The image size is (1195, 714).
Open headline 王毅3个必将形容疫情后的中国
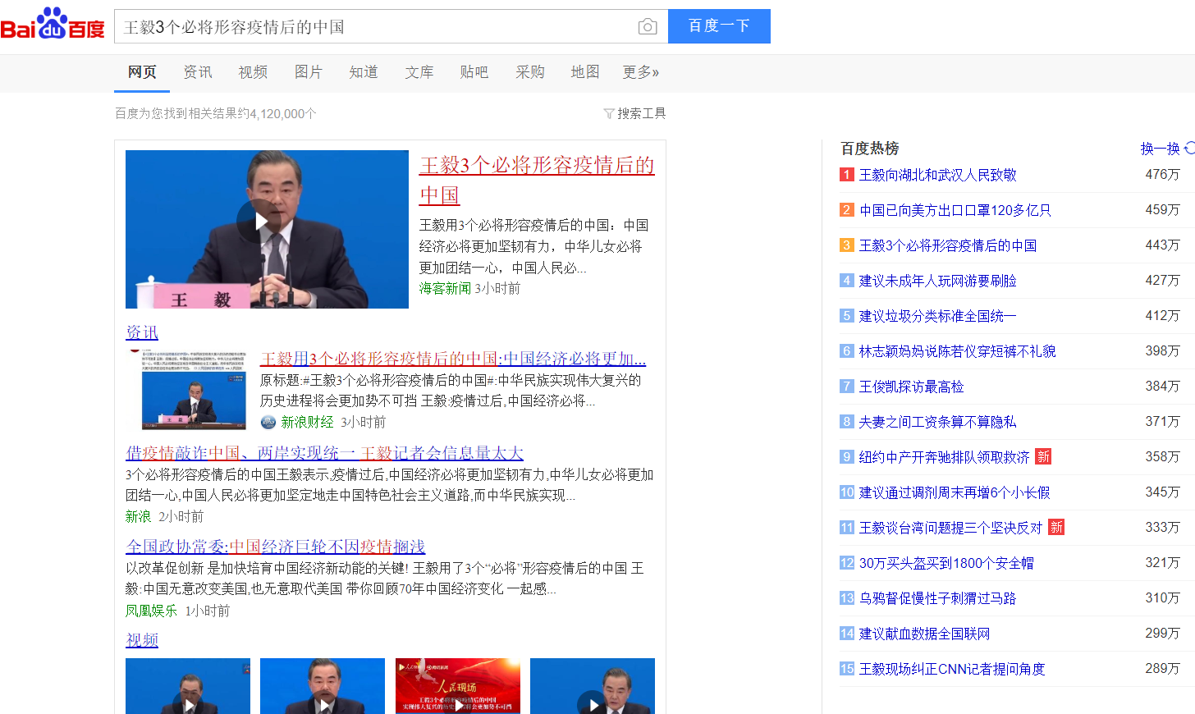coord(537,180)
